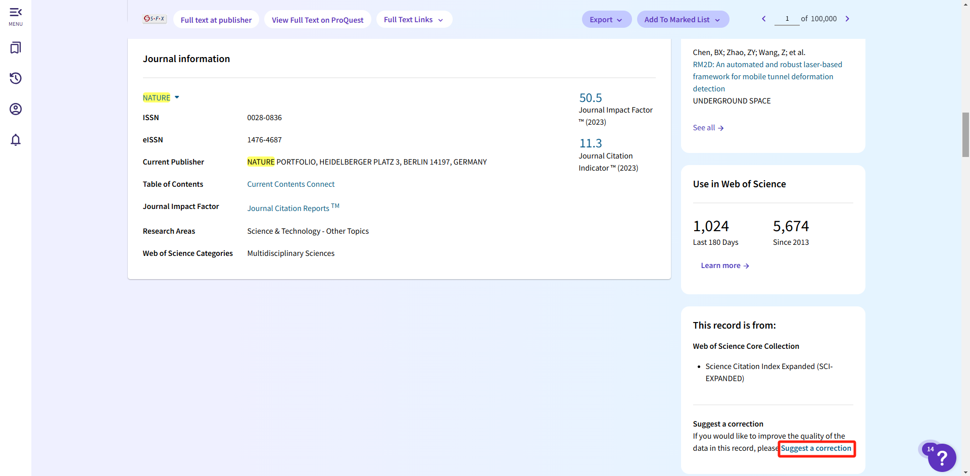Open the notifications bell icon

(x=16, y=140)
